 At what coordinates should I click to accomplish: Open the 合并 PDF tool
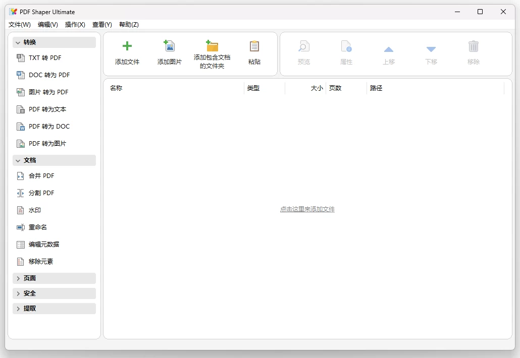coord(40,175)
